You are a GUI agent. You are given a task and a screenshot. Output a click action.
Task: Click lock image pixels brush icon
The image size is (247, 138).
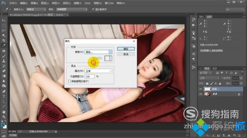tap(211, 83)
